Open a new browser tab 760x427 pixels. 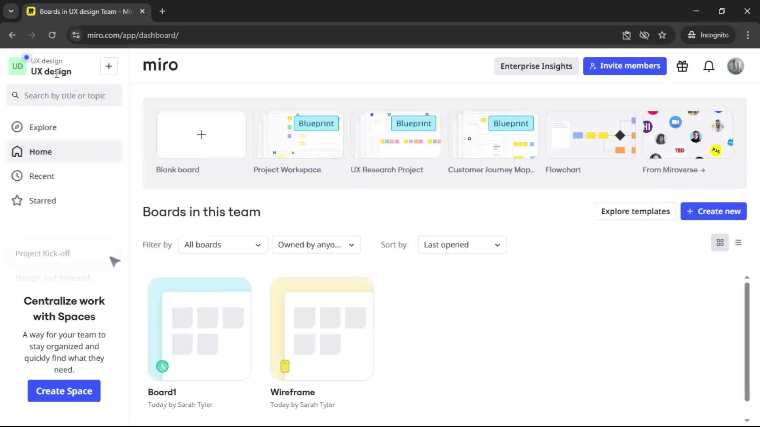pos(162,11)
